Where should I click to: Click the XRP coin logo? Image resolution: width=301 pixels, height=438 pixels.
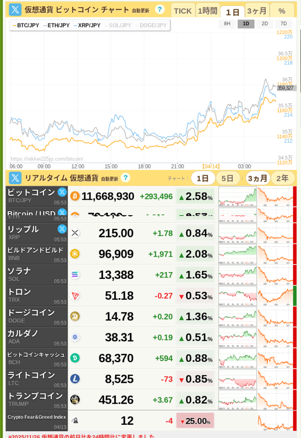pyautogui.click(x=75, y=233)
